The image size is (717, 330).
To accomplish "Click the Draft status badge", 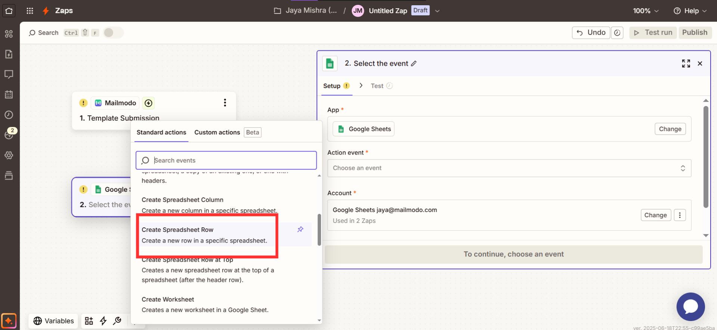I will [420, 10].
